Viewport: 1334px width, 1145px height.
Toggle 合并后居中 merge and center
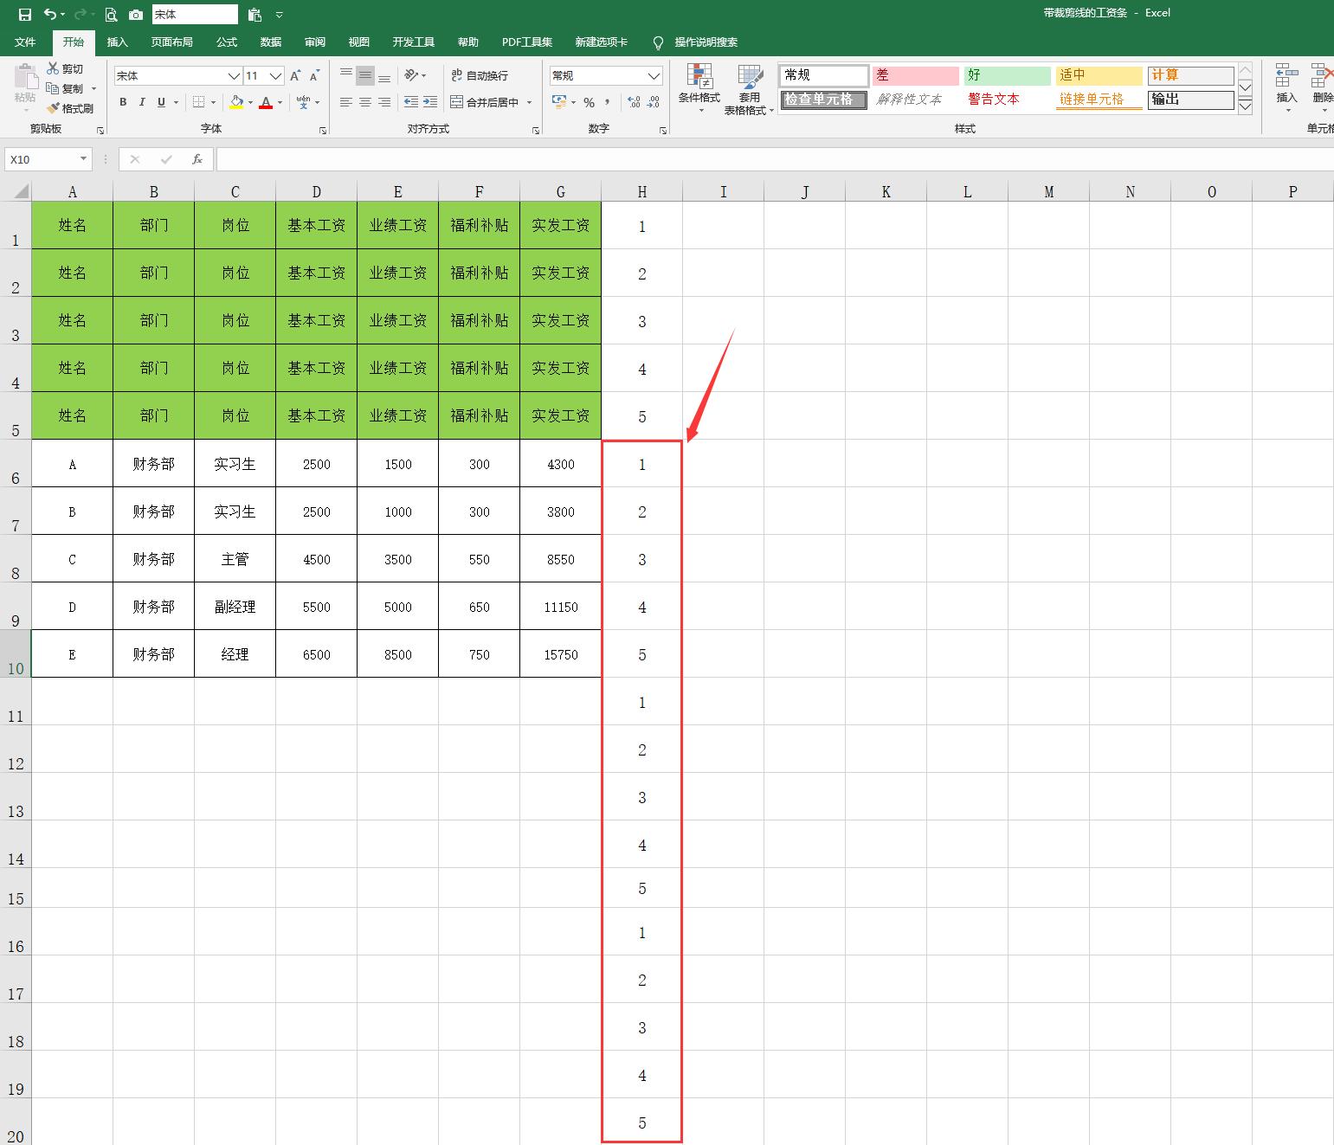(x=485, y=102)
